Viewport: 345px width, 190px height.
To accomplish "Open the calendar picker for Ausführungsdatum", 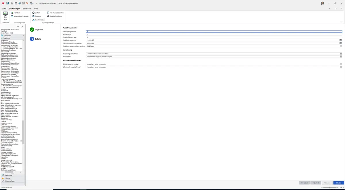I will [341, 40].
